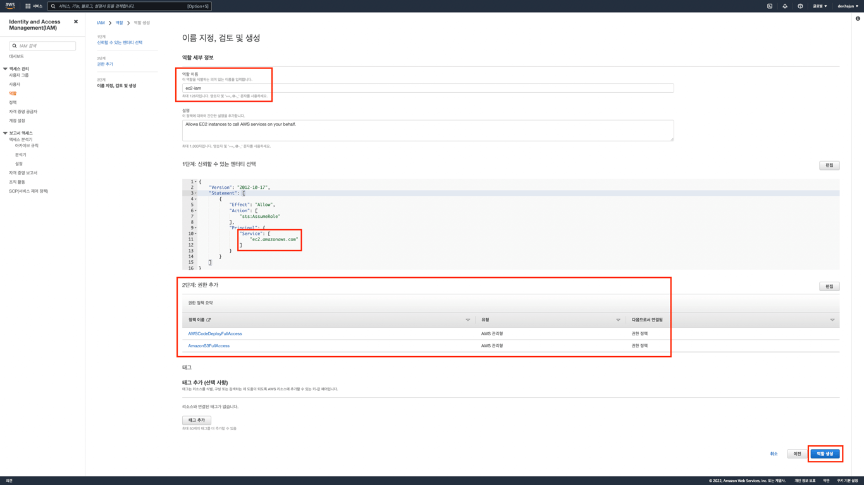864x485 pixels.
Task: Focus the IAM 검색 sidebar search field
Action: [42, 46]
